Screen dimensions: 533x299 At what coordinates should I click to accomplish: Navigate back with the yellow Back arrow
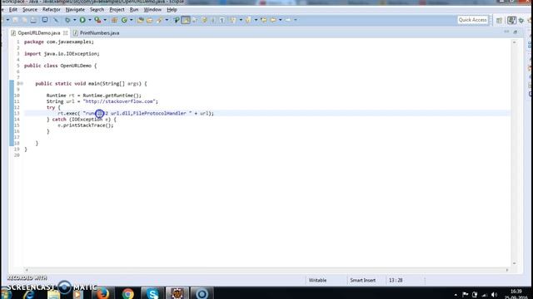[x=273, y=20]
